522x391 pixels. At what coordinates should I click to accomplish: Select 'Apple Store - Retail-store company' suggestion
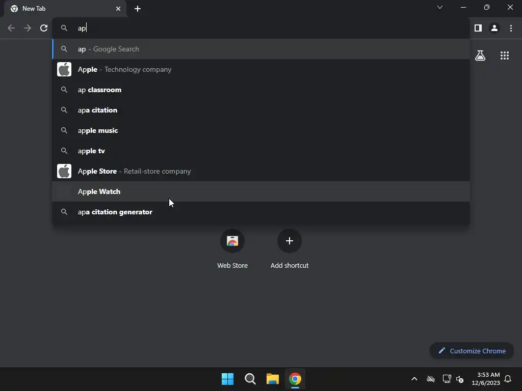click(261, 171)
